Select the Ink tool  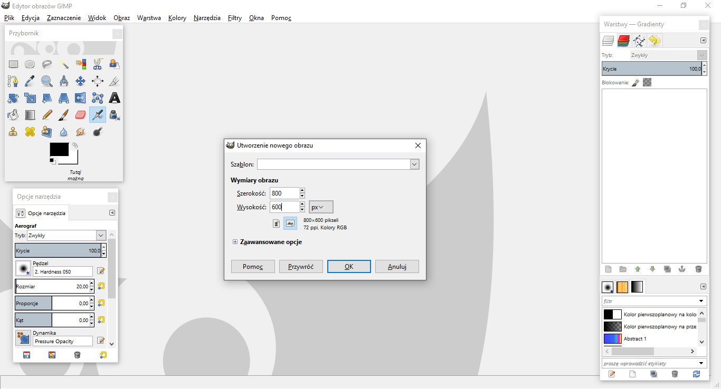tap(115, 115)
